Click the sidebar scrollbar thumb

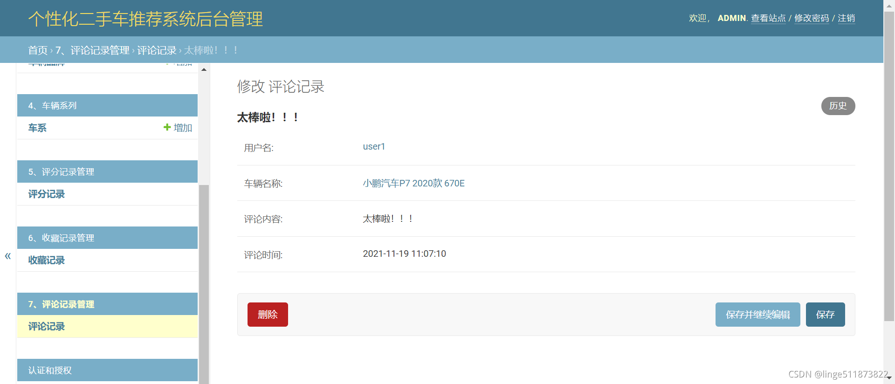204,284
